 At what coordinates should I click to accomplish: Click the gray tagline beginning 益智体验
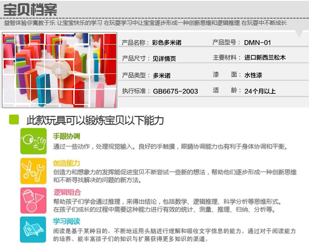[x=145, y=23]
